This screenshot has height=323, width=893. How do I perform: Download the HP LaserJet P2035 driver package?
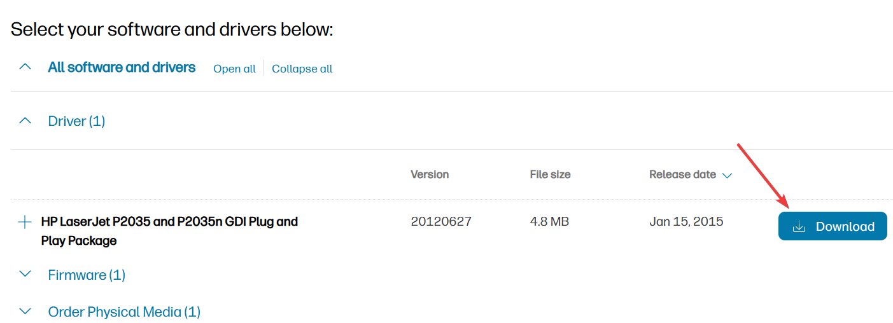(833, 226)
